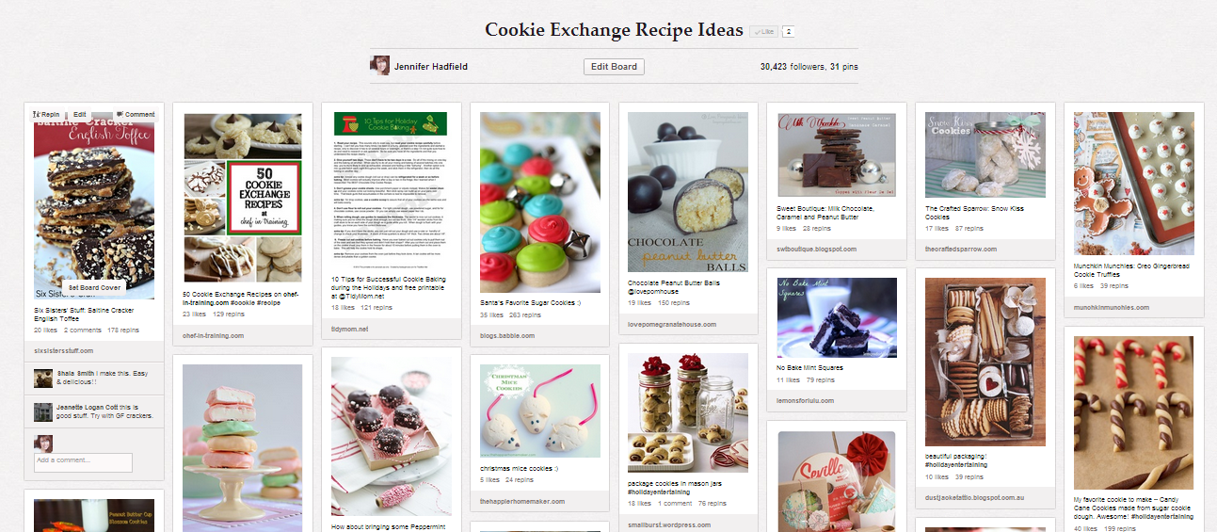Open Jeanette Logan Cott's commenter avatar
The image size is (1217, 532).
(x=43, y=412)
